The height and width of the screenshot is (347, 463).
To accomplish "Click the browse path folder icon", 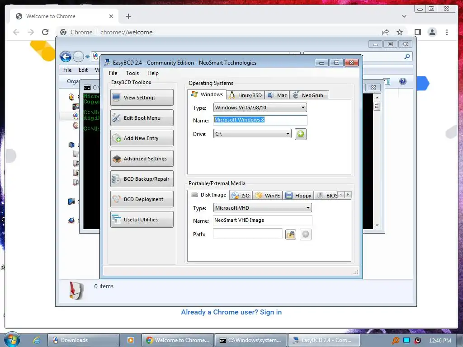I will point(291,234).
